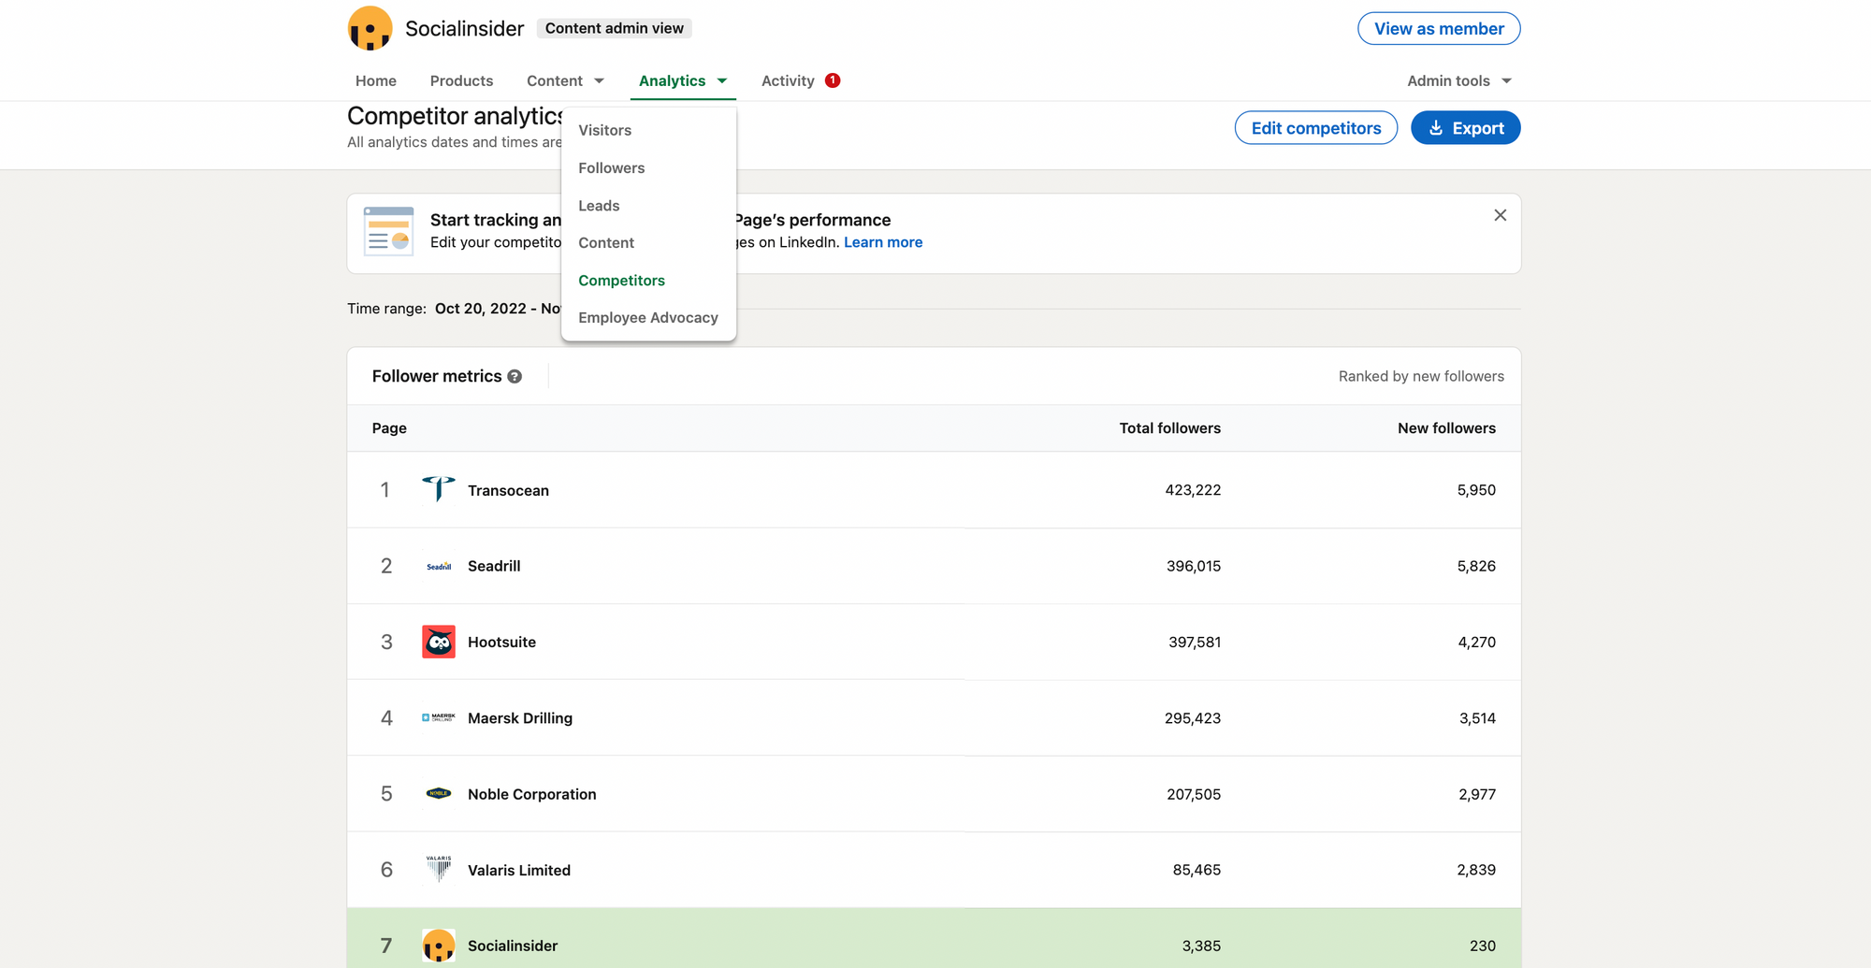Click the Ranked by new followers label
The height and width of the screenshot is (968, 1871).
coord(1421,376)
